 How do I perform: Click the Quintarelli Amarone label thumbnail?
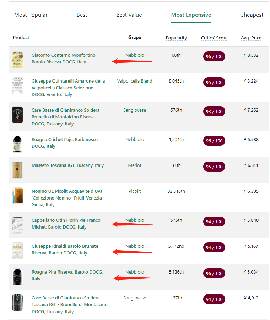click(17, 86)
